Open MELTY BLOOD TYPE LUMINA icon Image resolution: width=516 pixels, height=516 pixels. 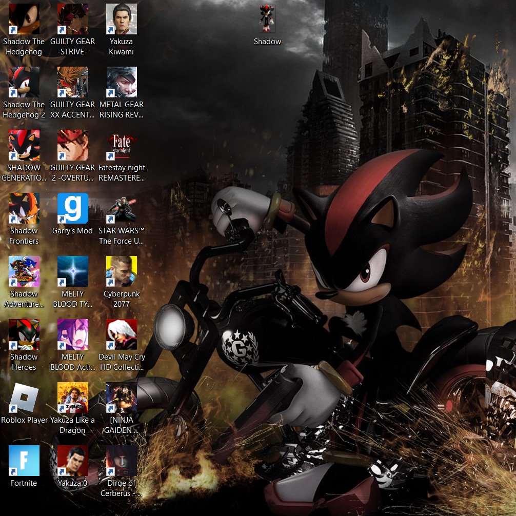[72, 271]
